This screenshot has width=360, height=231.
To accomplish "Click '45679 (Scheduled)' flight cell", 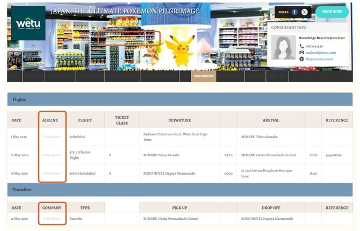I will click(x=82, y=174).
